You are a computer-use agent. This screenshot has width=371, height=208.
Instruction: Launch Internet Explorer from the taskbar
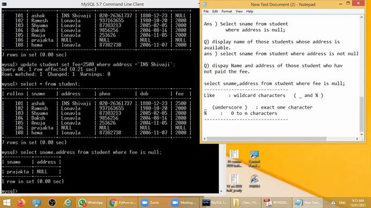point(68,203)
